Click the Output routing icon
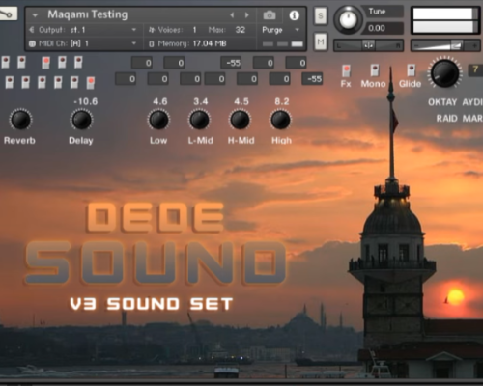This screenshot has width=483, height=386. coord(32,30)
